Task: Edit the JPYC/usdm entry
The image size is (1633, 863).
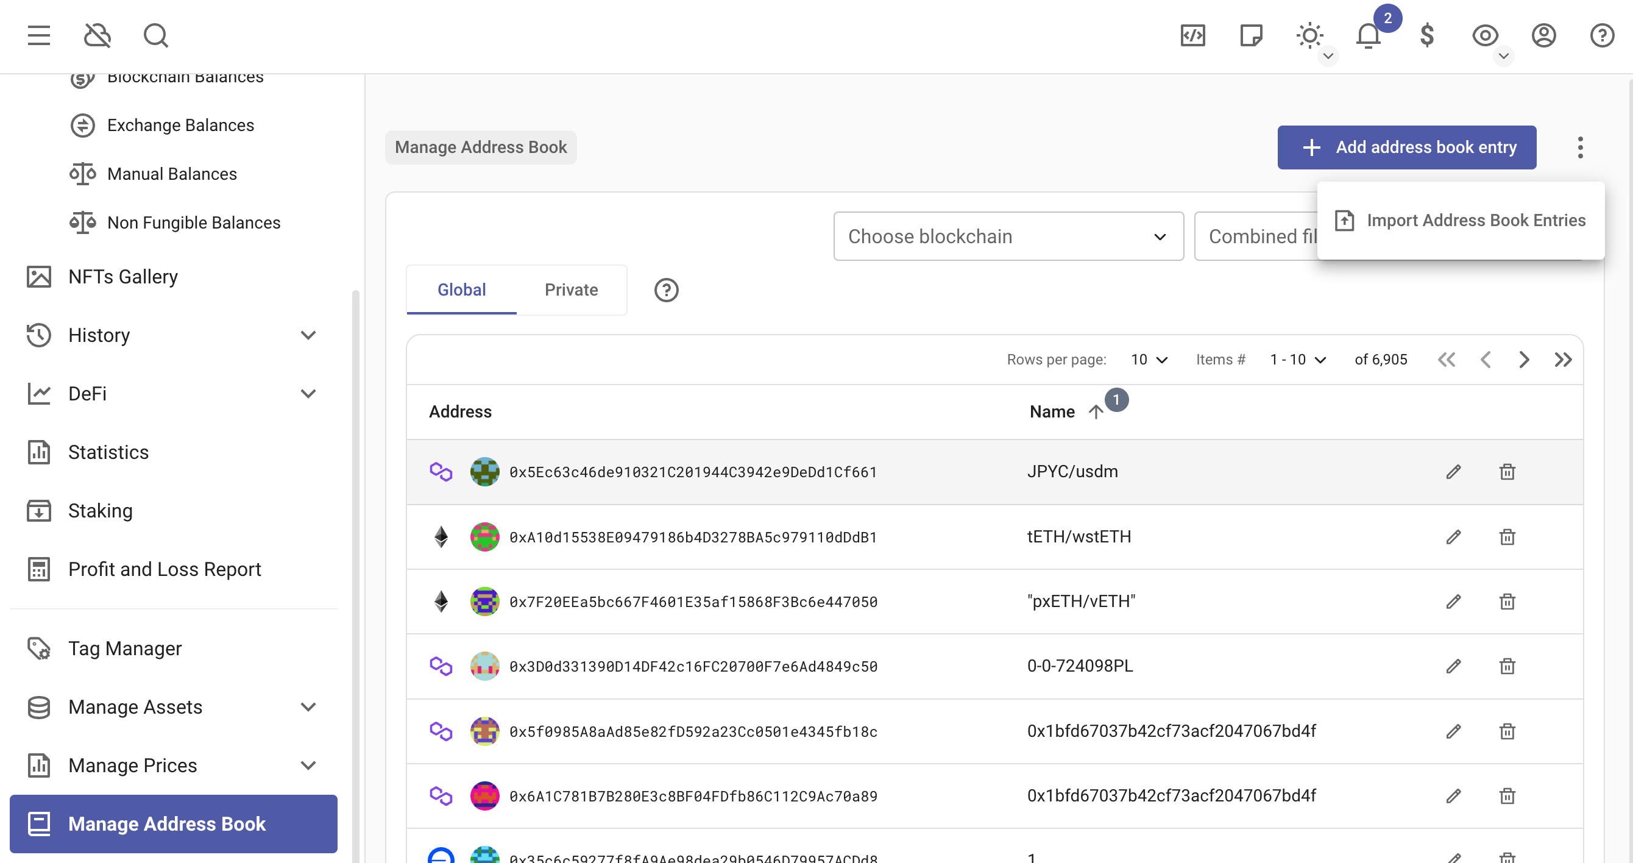Action: (1454, 472)
